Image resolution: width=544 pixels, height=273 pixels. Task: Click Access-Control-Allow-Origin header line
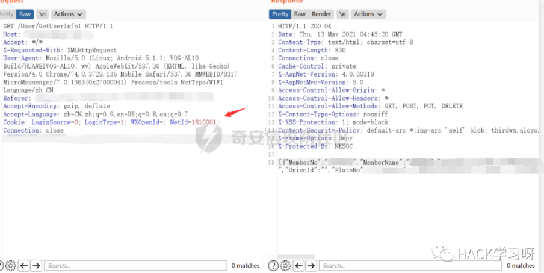click(332, 90)
